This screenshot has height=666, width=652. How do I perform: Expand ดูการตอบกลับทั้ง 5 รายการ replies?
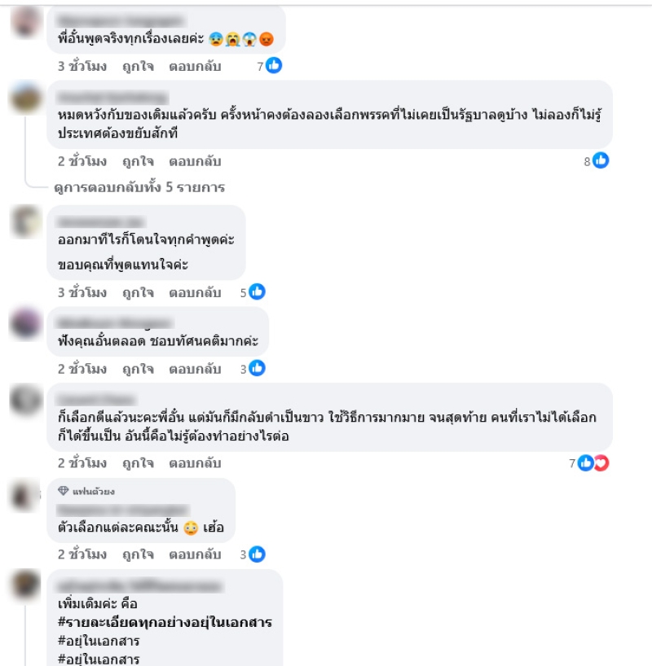point(139,187)
